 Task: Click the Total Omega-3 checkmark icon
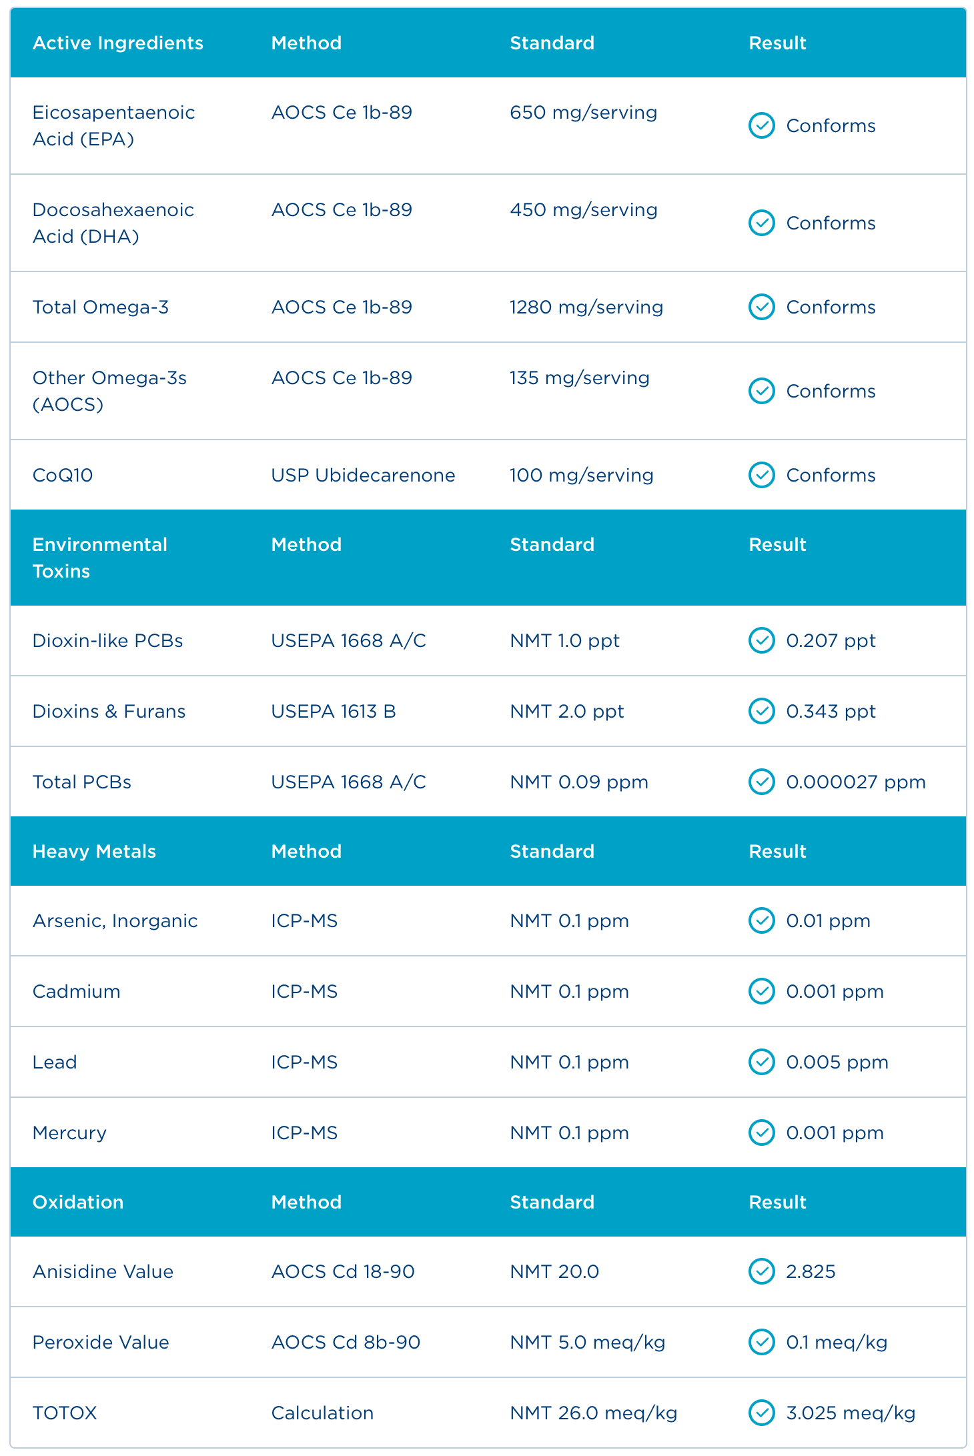tap(761, 307)
